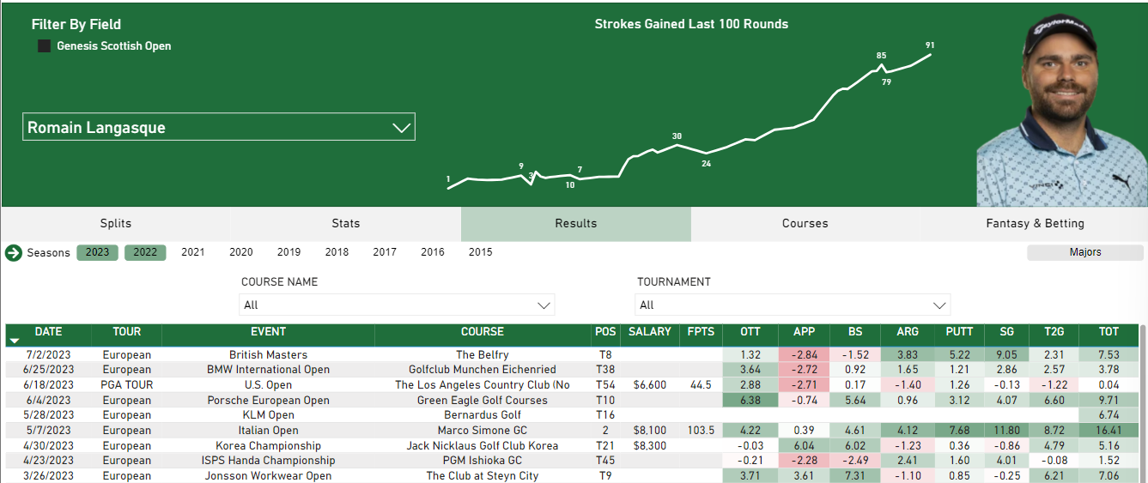The image size is (1148, 483).
Task: Click the Romain Langasque player photo
Action: click(x=1061, y=109)
